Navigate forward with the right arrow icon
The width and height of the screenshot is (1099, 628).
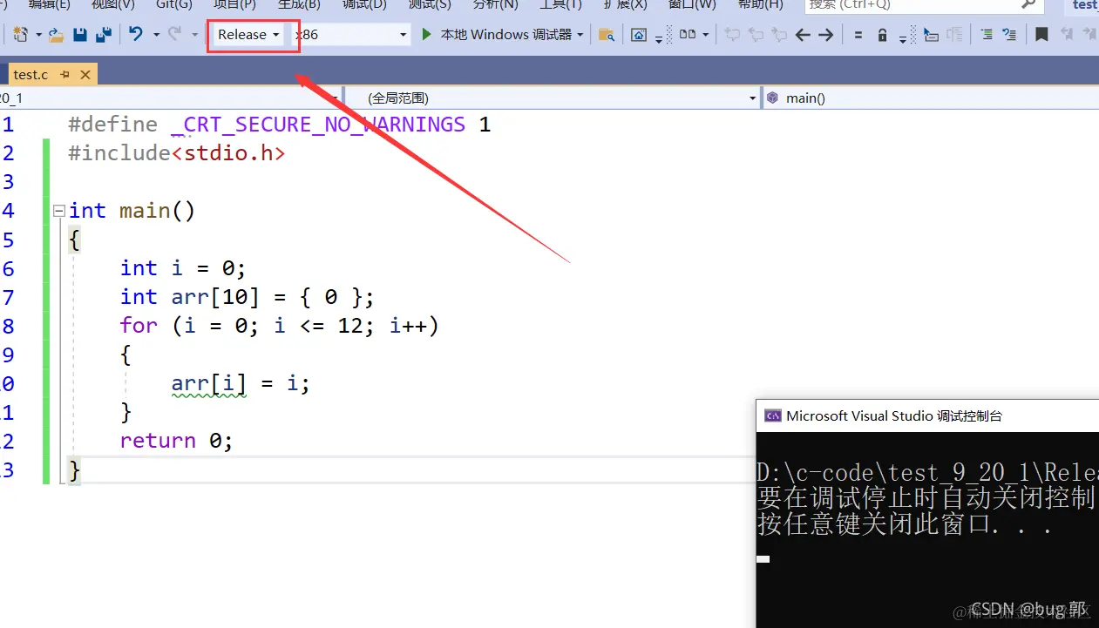(825, 35)
